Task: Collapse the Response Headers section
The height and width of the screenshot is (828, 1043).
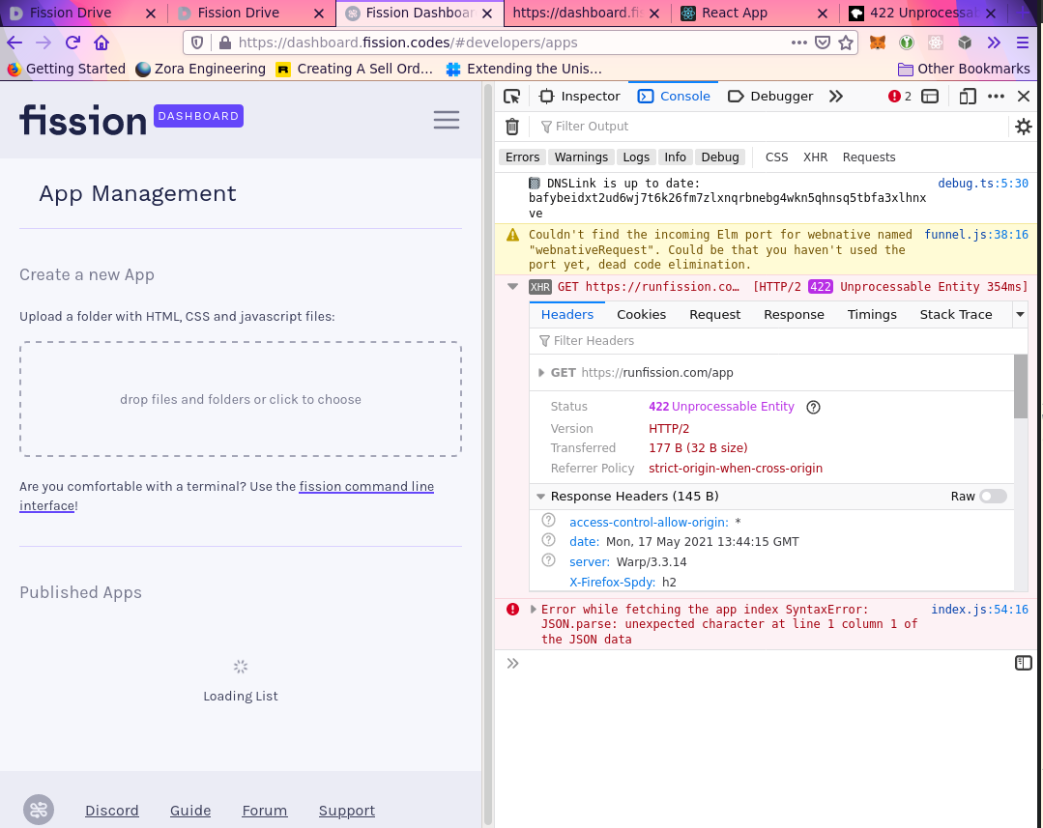Action: tap(540, 497)
